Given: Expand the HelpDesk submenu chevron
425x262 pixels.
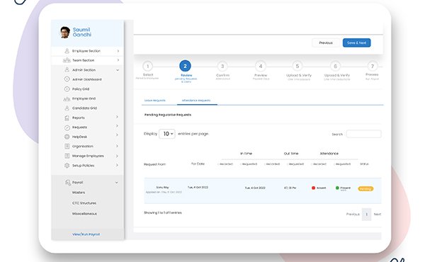Looking at the screenshot, I should coord(117,135).
